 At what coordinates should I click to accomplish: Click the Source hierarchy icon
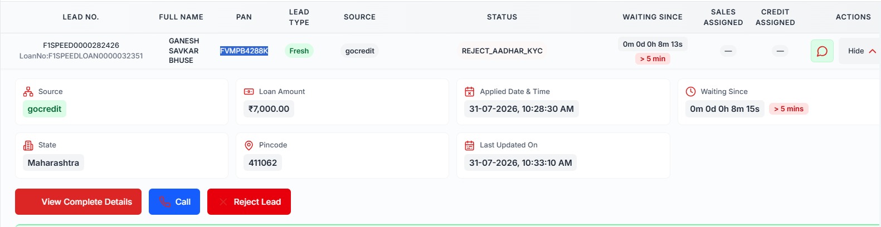click(x=28, y=92)
